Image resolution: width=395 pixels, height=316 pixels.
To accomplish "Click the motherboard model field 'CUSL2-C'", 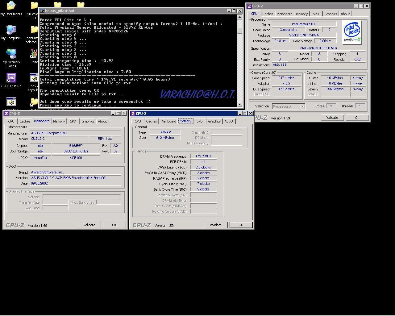I will point(59,139).
